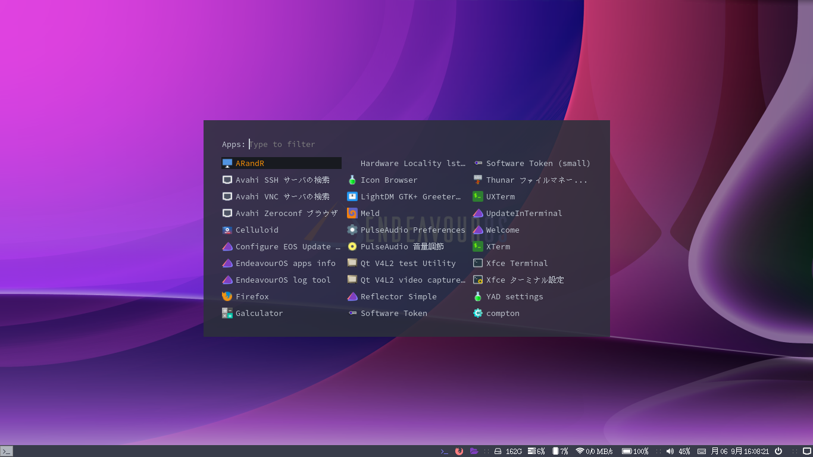
Task: Click the 6% memory usage indicator
Action: coord(536,451)
